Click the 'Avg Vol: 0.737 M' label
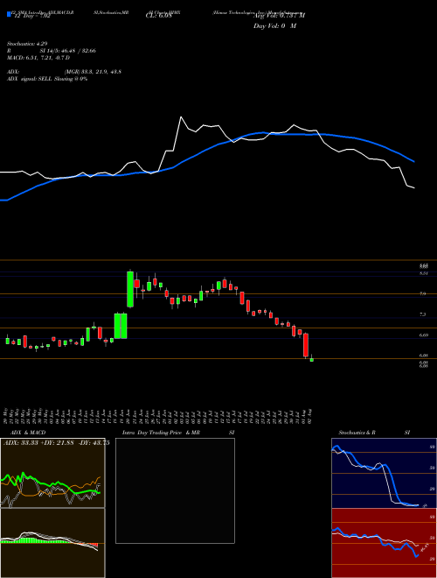 click(279, 16)
